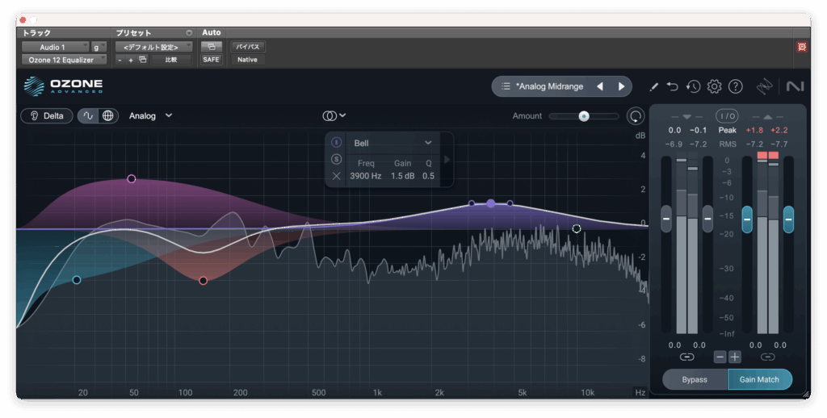Viewport: 827px width, 418px height.
Task: Expand the Analog mode dropdown
Action: coord(150,115)
